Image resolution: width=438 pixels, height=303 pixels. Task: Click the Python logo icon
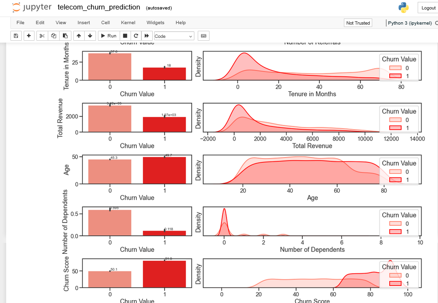[x=403, y=8]
